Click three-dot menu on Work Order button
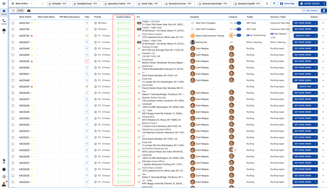The image size is (327, 188). pos(324,3)
